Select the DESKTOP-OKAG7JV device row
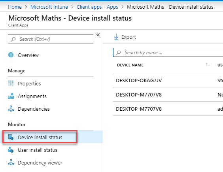 [168, 80]
